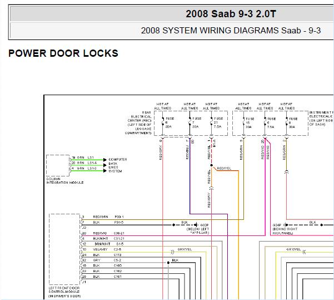This screenshot has height=300, width=334.
Task: Click the Rear Electrical Center (REC) label
Action: [139, 122]
